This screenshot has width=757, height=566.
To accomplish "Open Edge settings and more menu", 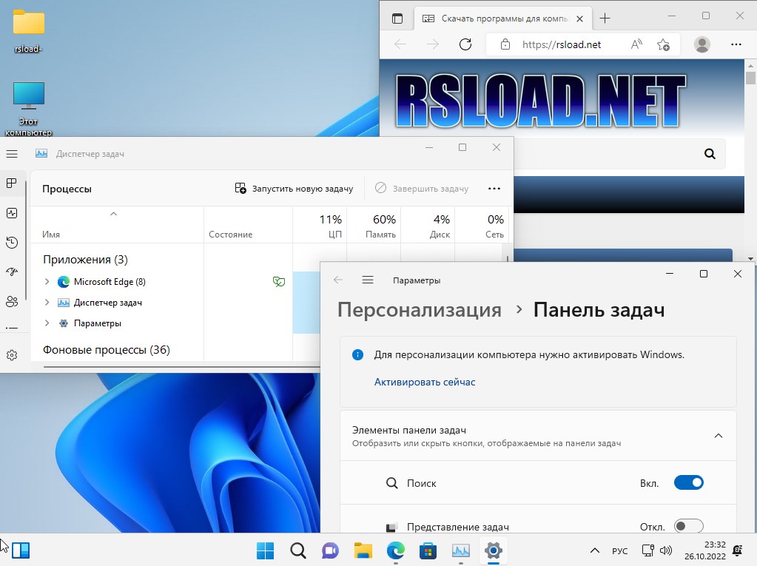I will pyautogui.click(x=736, y=44).
